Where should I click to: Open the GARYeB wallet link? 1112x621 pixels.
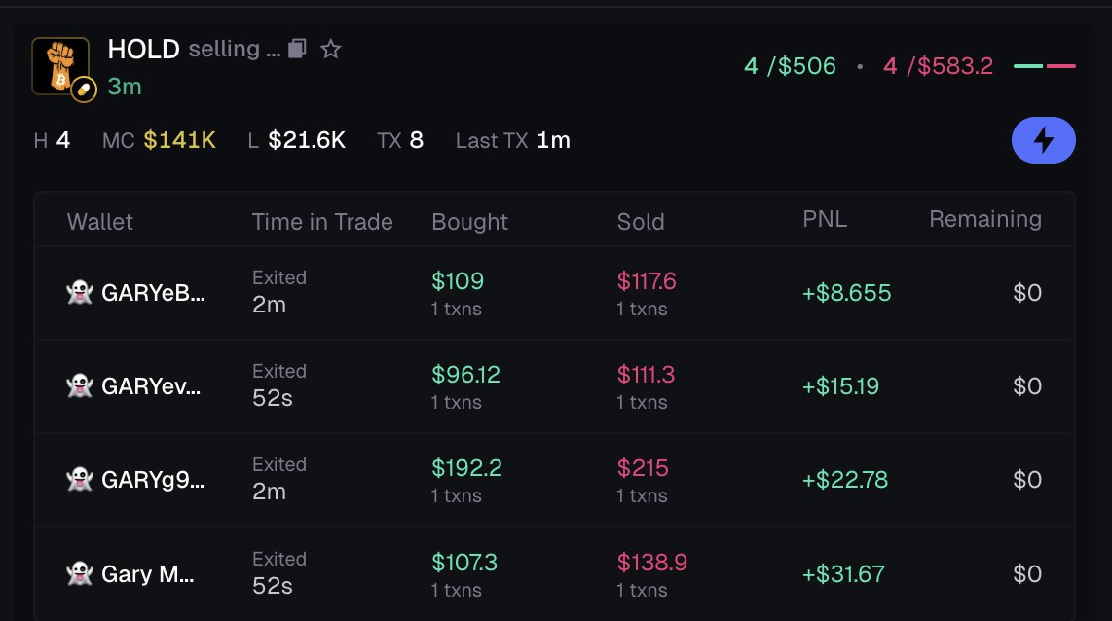pyautogui.click(x=153, y=293)
